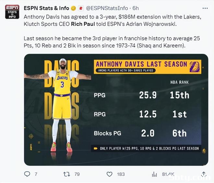Open the view analytics bar chart icon

tap(154, 174)
